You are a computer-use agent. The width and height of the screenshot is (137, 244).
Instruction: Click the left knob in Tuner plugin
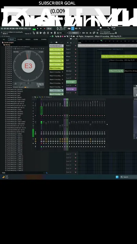click(16, 84)
